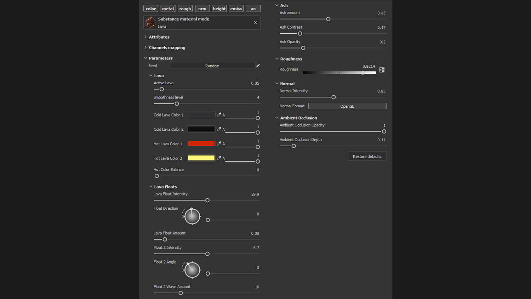The image size is (531, 299).
Task: Activate the Hot Lava Color 2 eyedropper
Action: click(219, 158)
